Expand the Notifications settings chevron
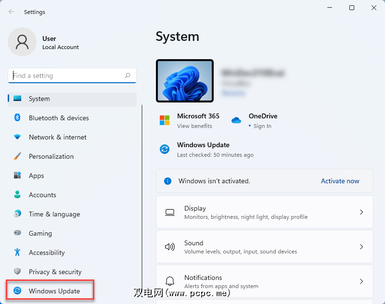 (x=361, y=281)
